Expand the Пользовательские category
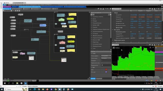 (x=91, y=23)
